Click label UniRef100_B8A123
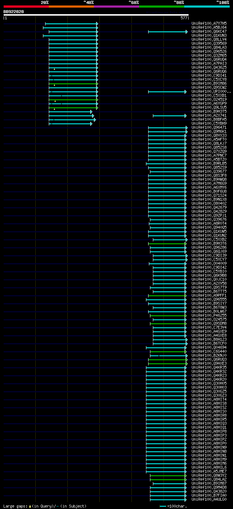 click(209, 340)
